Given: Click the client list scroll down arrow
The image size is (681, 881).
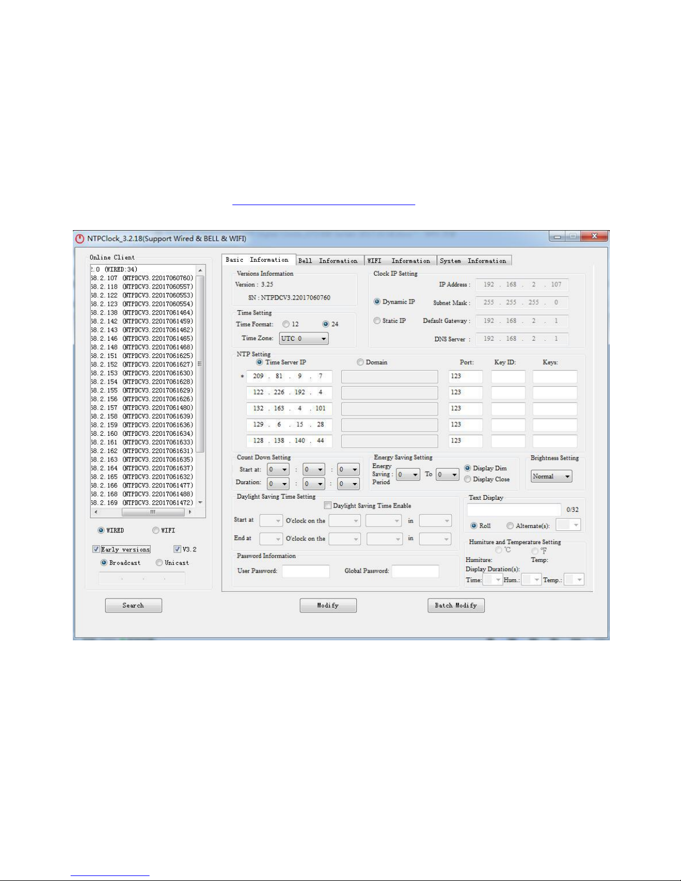Looking at the screenshot, I should tap(200, 502).
